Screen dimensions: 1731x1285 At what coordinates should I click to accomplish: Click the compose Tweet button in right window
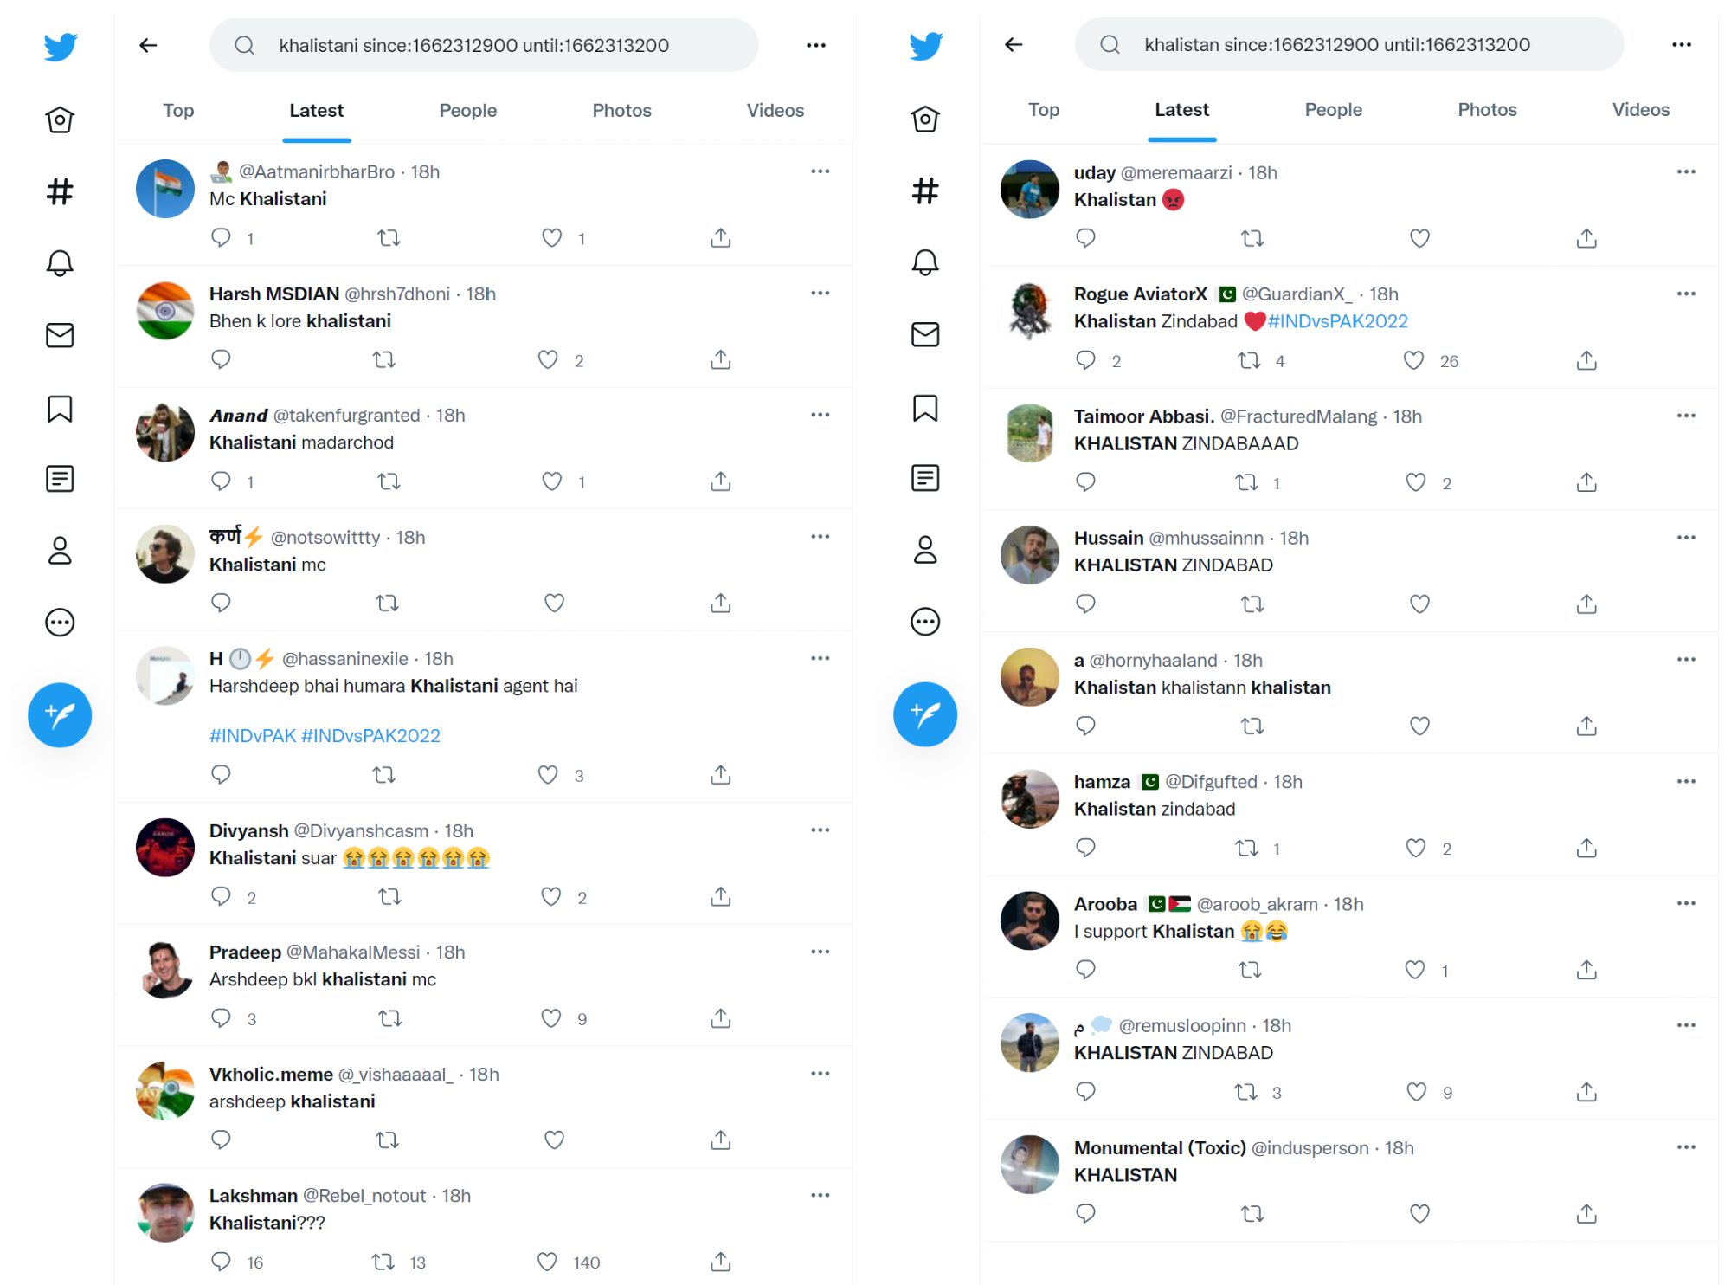pyautogui.click(x=925, y=714)
